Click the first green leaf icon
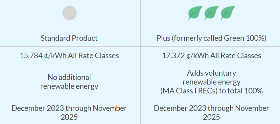The image size is (280, 124). [195, 13]
